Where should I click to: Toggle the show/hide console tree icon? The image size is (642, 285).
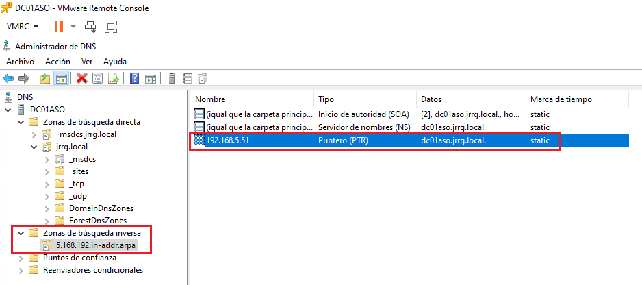(x=61, y=78)
